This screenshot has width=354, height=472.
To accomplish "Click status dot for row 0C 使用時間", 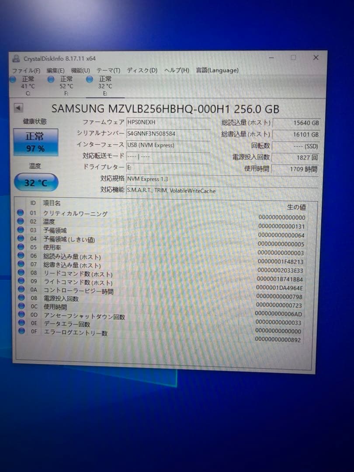I will point(21,306).
